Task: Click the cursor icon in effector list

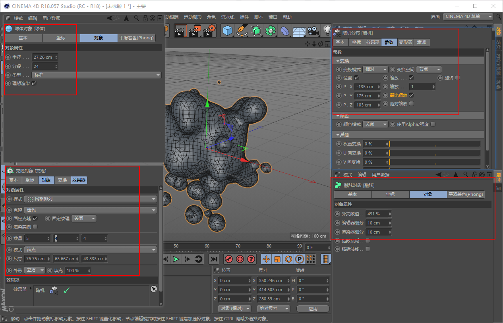Action: 154,289
